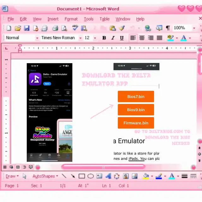
Task: Click the Bios7.bin orange button
Action: pos(136,97)
